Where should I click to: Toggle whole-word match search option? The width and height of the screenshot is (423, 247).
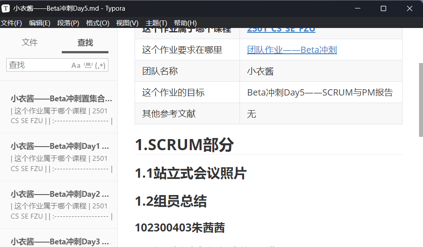pos(88,65)
